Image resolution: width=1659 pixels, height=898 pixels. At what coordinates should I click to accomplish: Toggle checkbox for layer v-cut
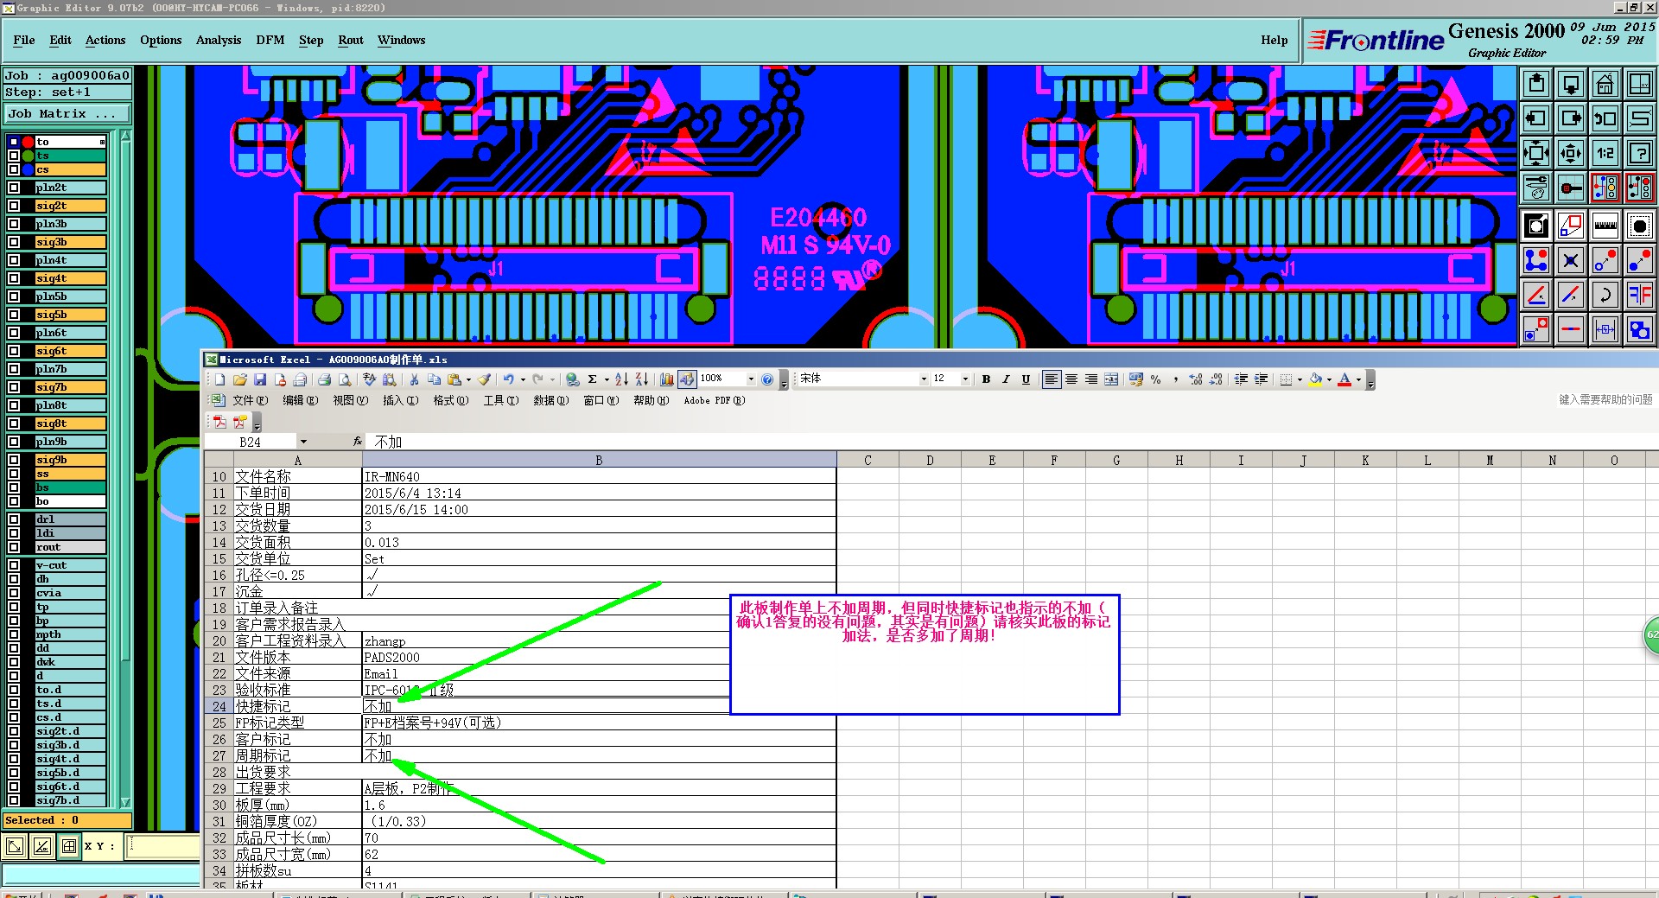click(14, 565)
